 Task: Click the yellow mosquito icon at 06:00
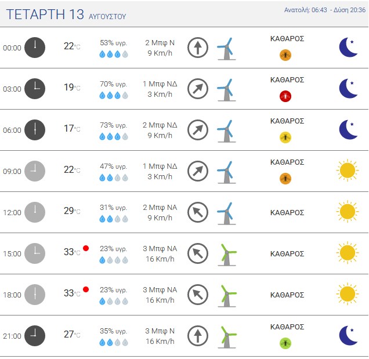click(285, 137)
